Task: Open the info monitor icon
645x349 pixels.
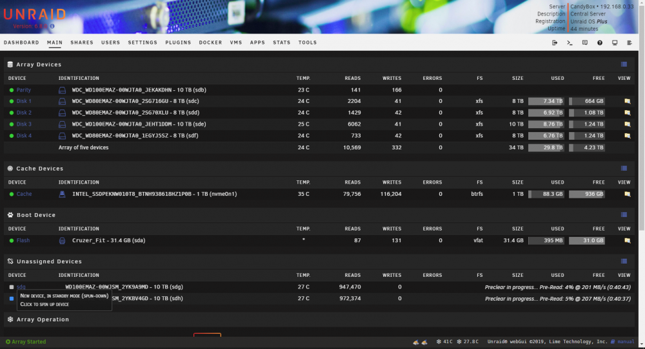Action: pyautogui.click(x=615, y=42)
